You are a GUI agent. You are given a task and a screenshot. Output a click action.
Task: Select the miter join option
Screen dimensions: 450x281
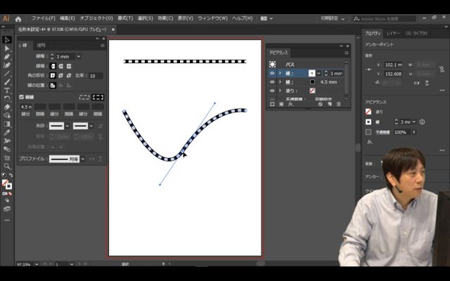pos(53,76)
